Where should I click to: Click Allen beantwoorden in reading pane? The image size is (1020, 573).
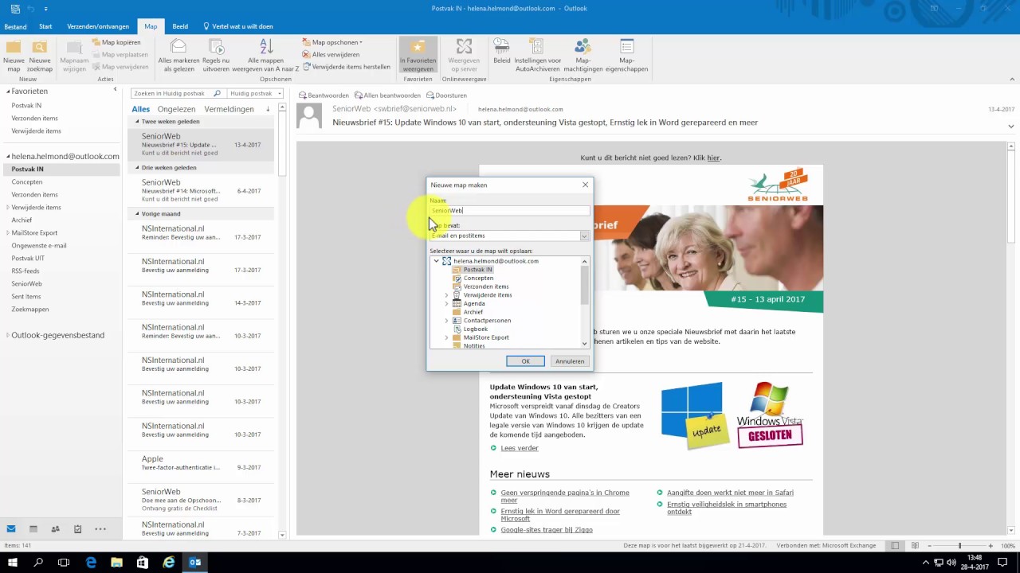386,95
